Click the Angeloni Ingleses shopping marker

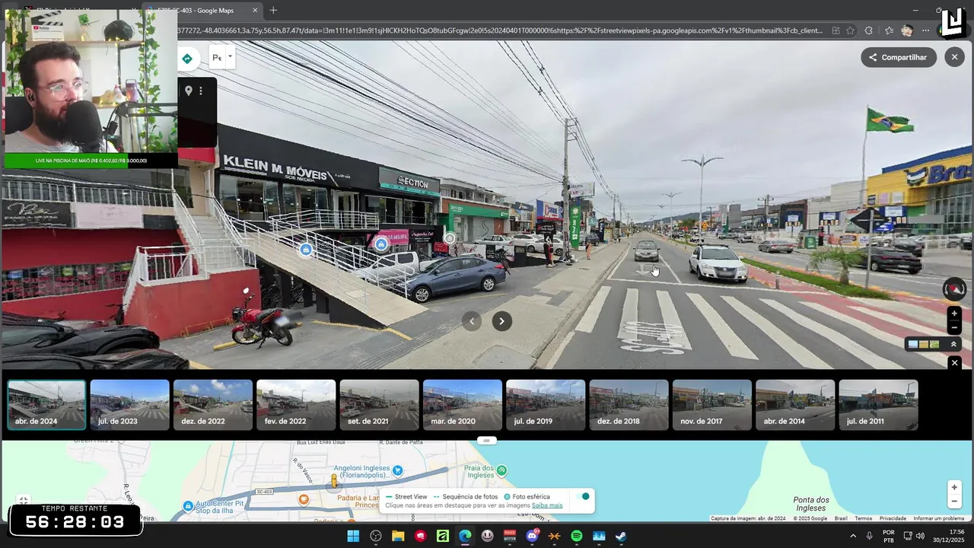397,471
